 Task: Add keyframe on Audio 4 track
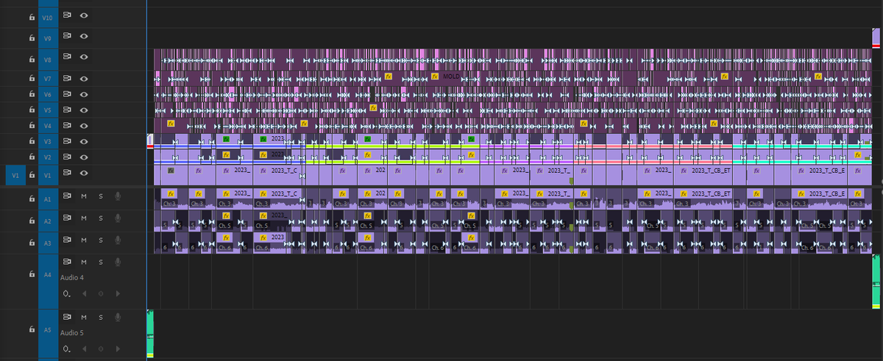coord(101,293)
